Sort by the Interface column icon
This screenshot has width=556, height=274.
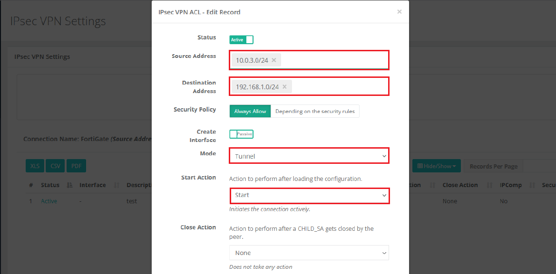click(116, 185)
